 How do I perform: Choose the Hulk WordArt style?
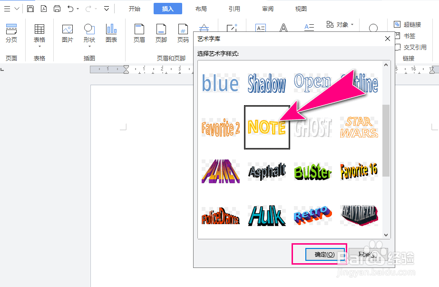click(266, 216)
